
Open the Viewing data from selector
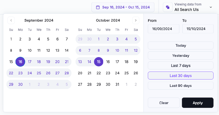click(188, 7)
